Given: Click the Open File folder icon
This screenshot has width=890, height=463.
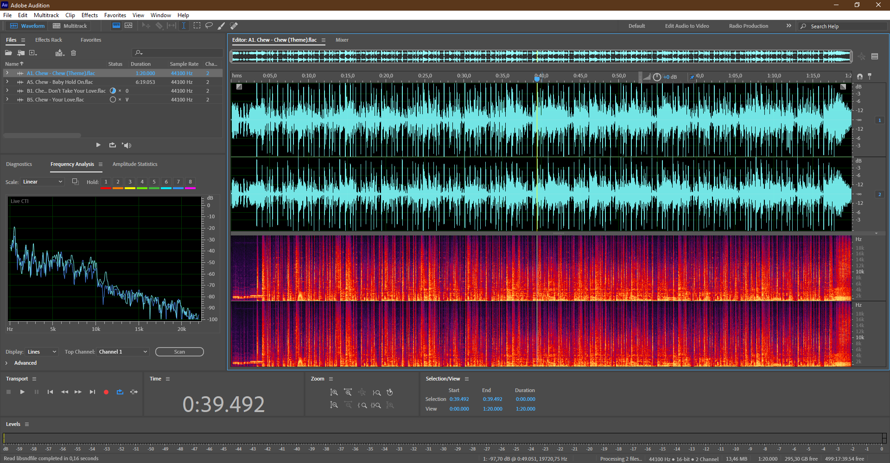Looking at the screenshot, I should tap(8, 53).
